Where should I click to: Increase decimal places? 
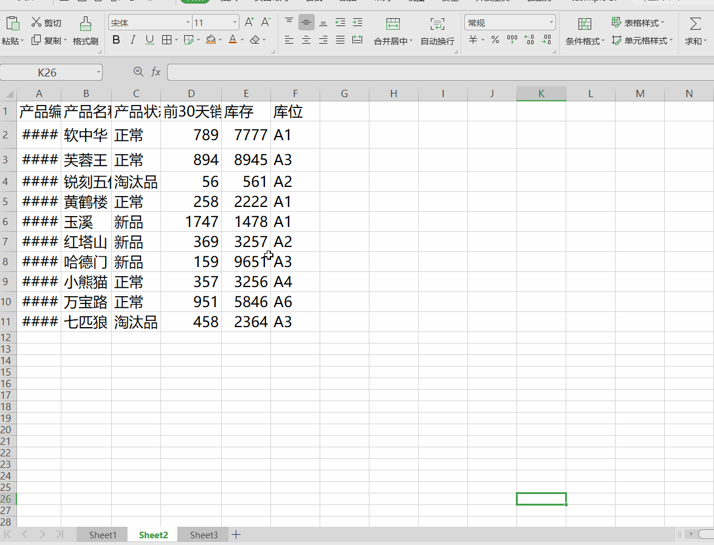[x=529, y=40]
